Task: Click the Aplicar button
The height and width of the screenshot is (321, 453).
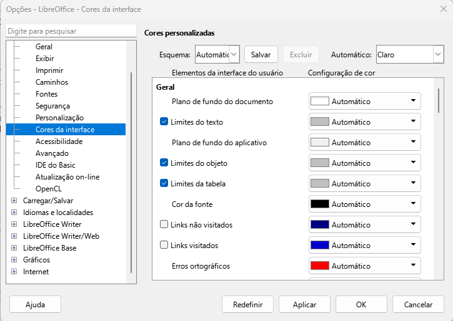Action: coord(304,304)
